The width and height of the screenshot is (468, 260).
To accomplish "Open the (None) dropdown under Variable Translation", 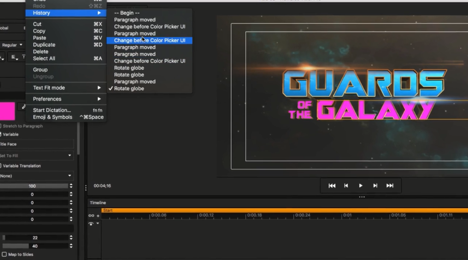I will 36,176.
